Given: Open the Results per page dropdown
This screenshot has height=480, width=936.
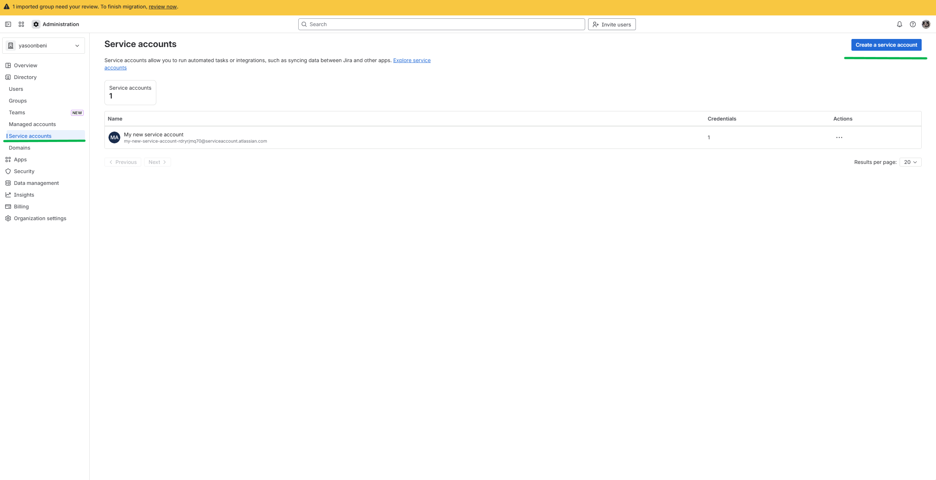Looking at the screenshot, I should 910,162.
